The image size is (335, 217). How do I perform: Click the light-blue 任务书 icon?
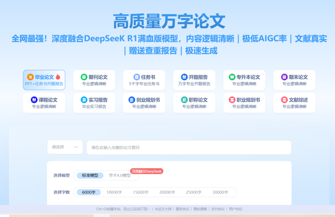(136, 77)
